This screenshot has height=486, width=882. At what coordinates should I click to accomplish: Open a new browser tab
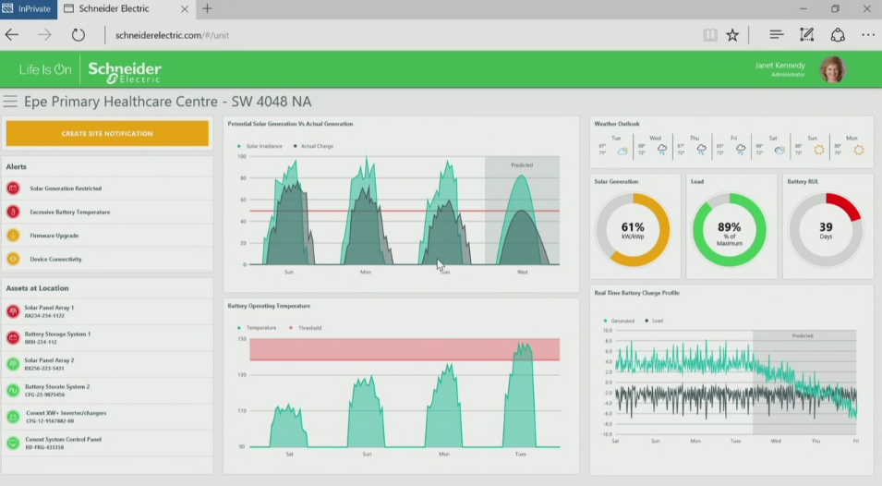pyautogui.click(x=207, y=9)
